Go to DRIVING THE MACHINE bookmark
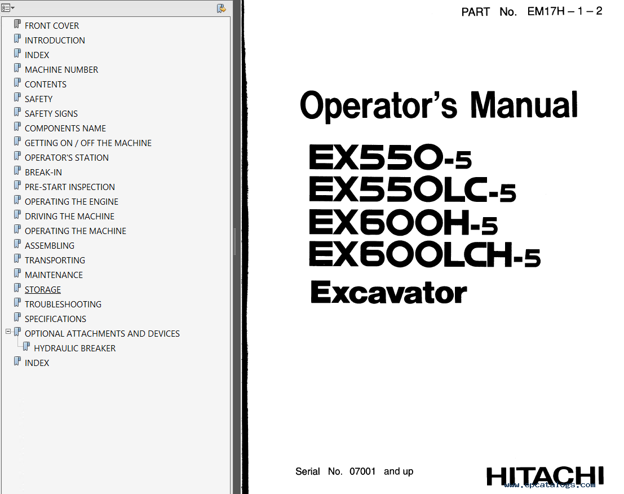 pyautogui.click(x=70, y=217)
